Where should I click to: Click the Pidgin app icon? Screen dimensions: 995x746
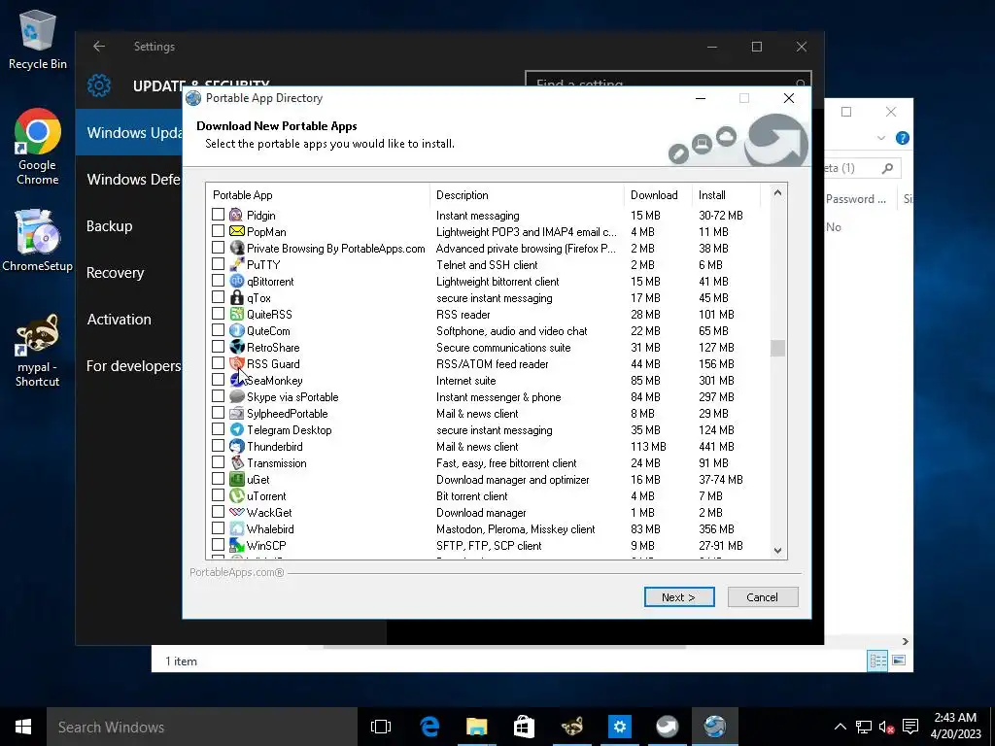(x=237, y=215)
